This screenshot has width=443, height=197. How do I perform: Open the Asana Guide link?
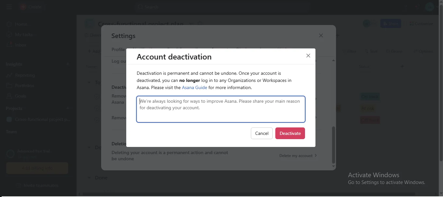(194, 87)
